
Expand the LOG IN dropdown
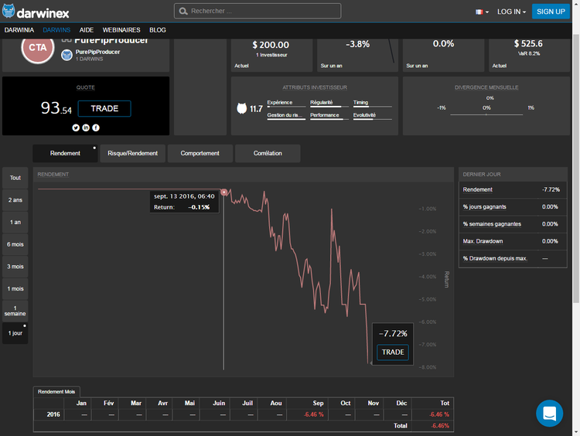tap(511, 12)
